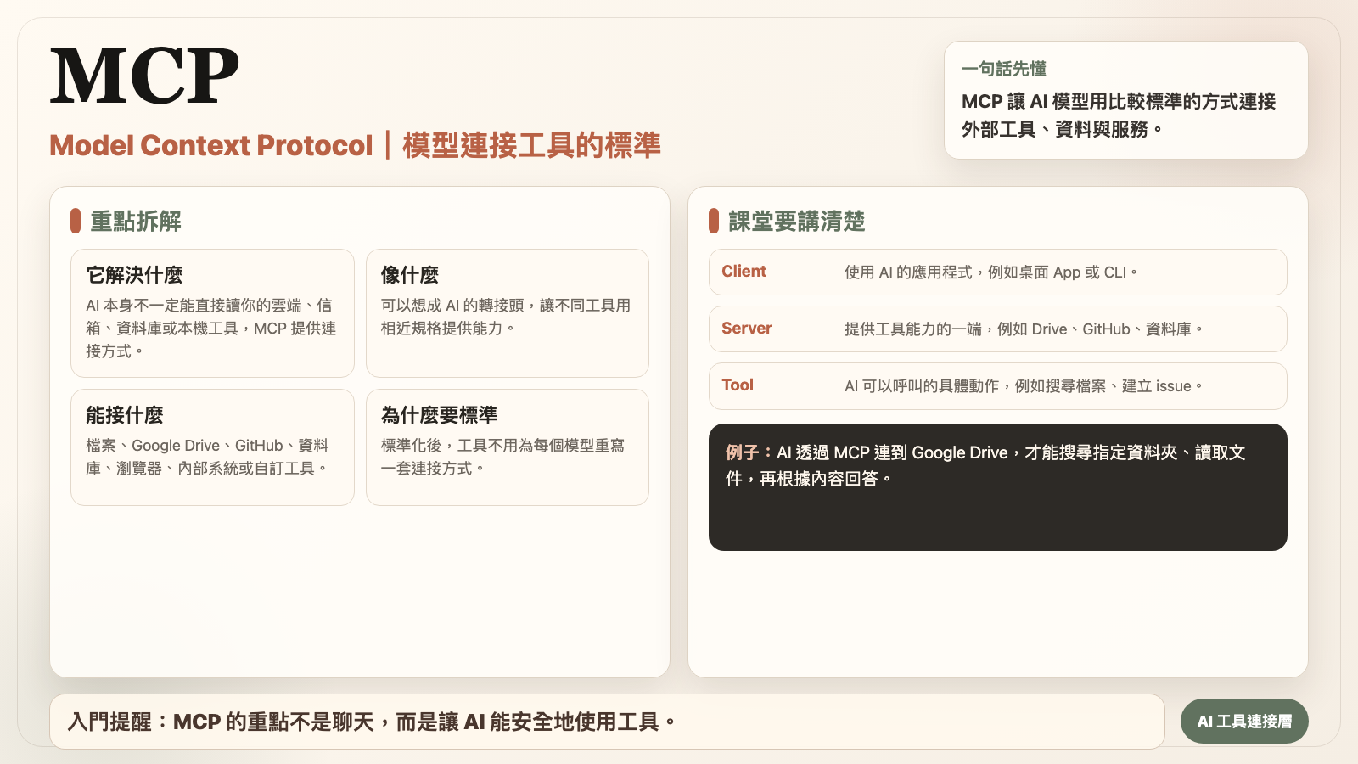Select the text starting 標準化後，工具不用
The image size is (1358, 764).
pos(502,457)
